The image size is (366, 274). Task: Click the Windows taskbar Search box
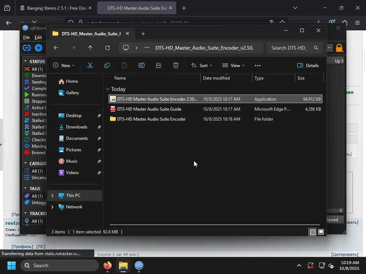click(60, 265)
